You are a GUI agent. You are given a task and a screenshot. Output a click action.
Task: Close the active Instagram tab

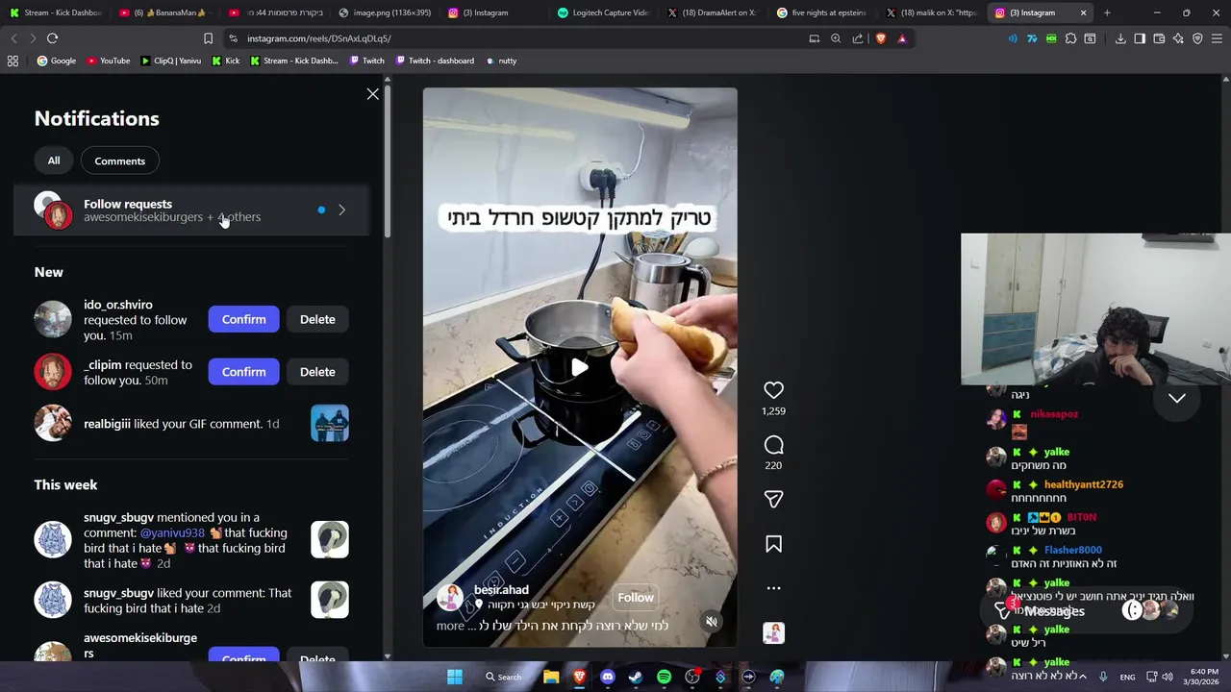[x=1083, y=12]
